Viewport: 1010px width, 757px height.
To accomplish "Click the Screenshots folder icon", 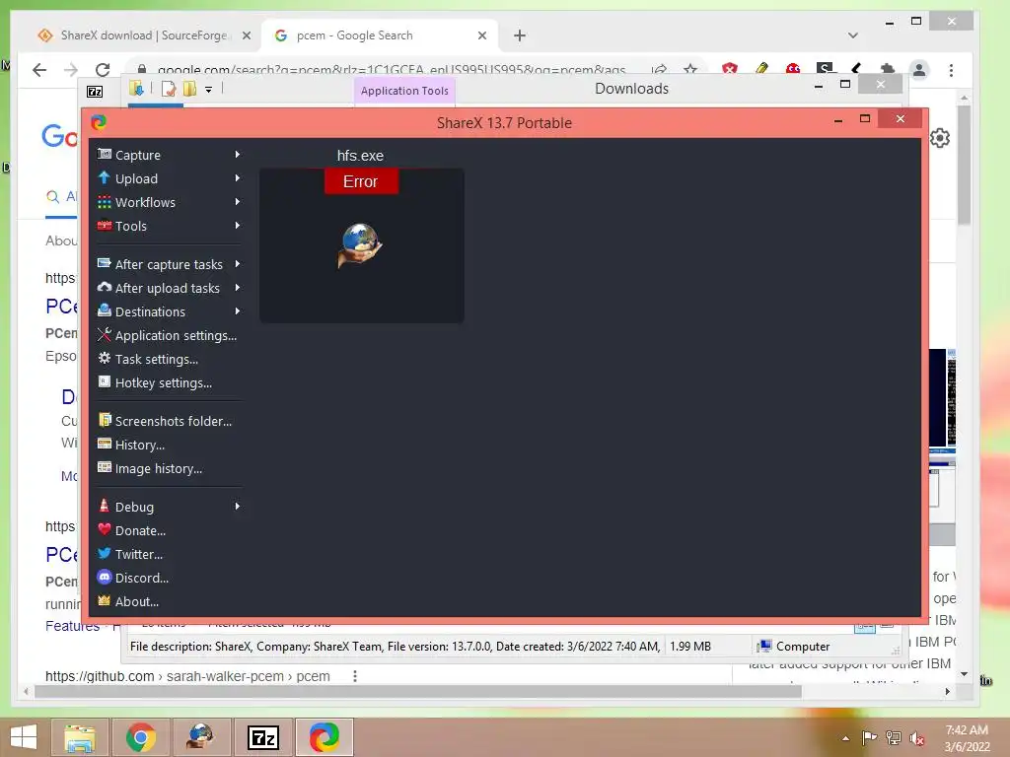I will pos(104,420).
